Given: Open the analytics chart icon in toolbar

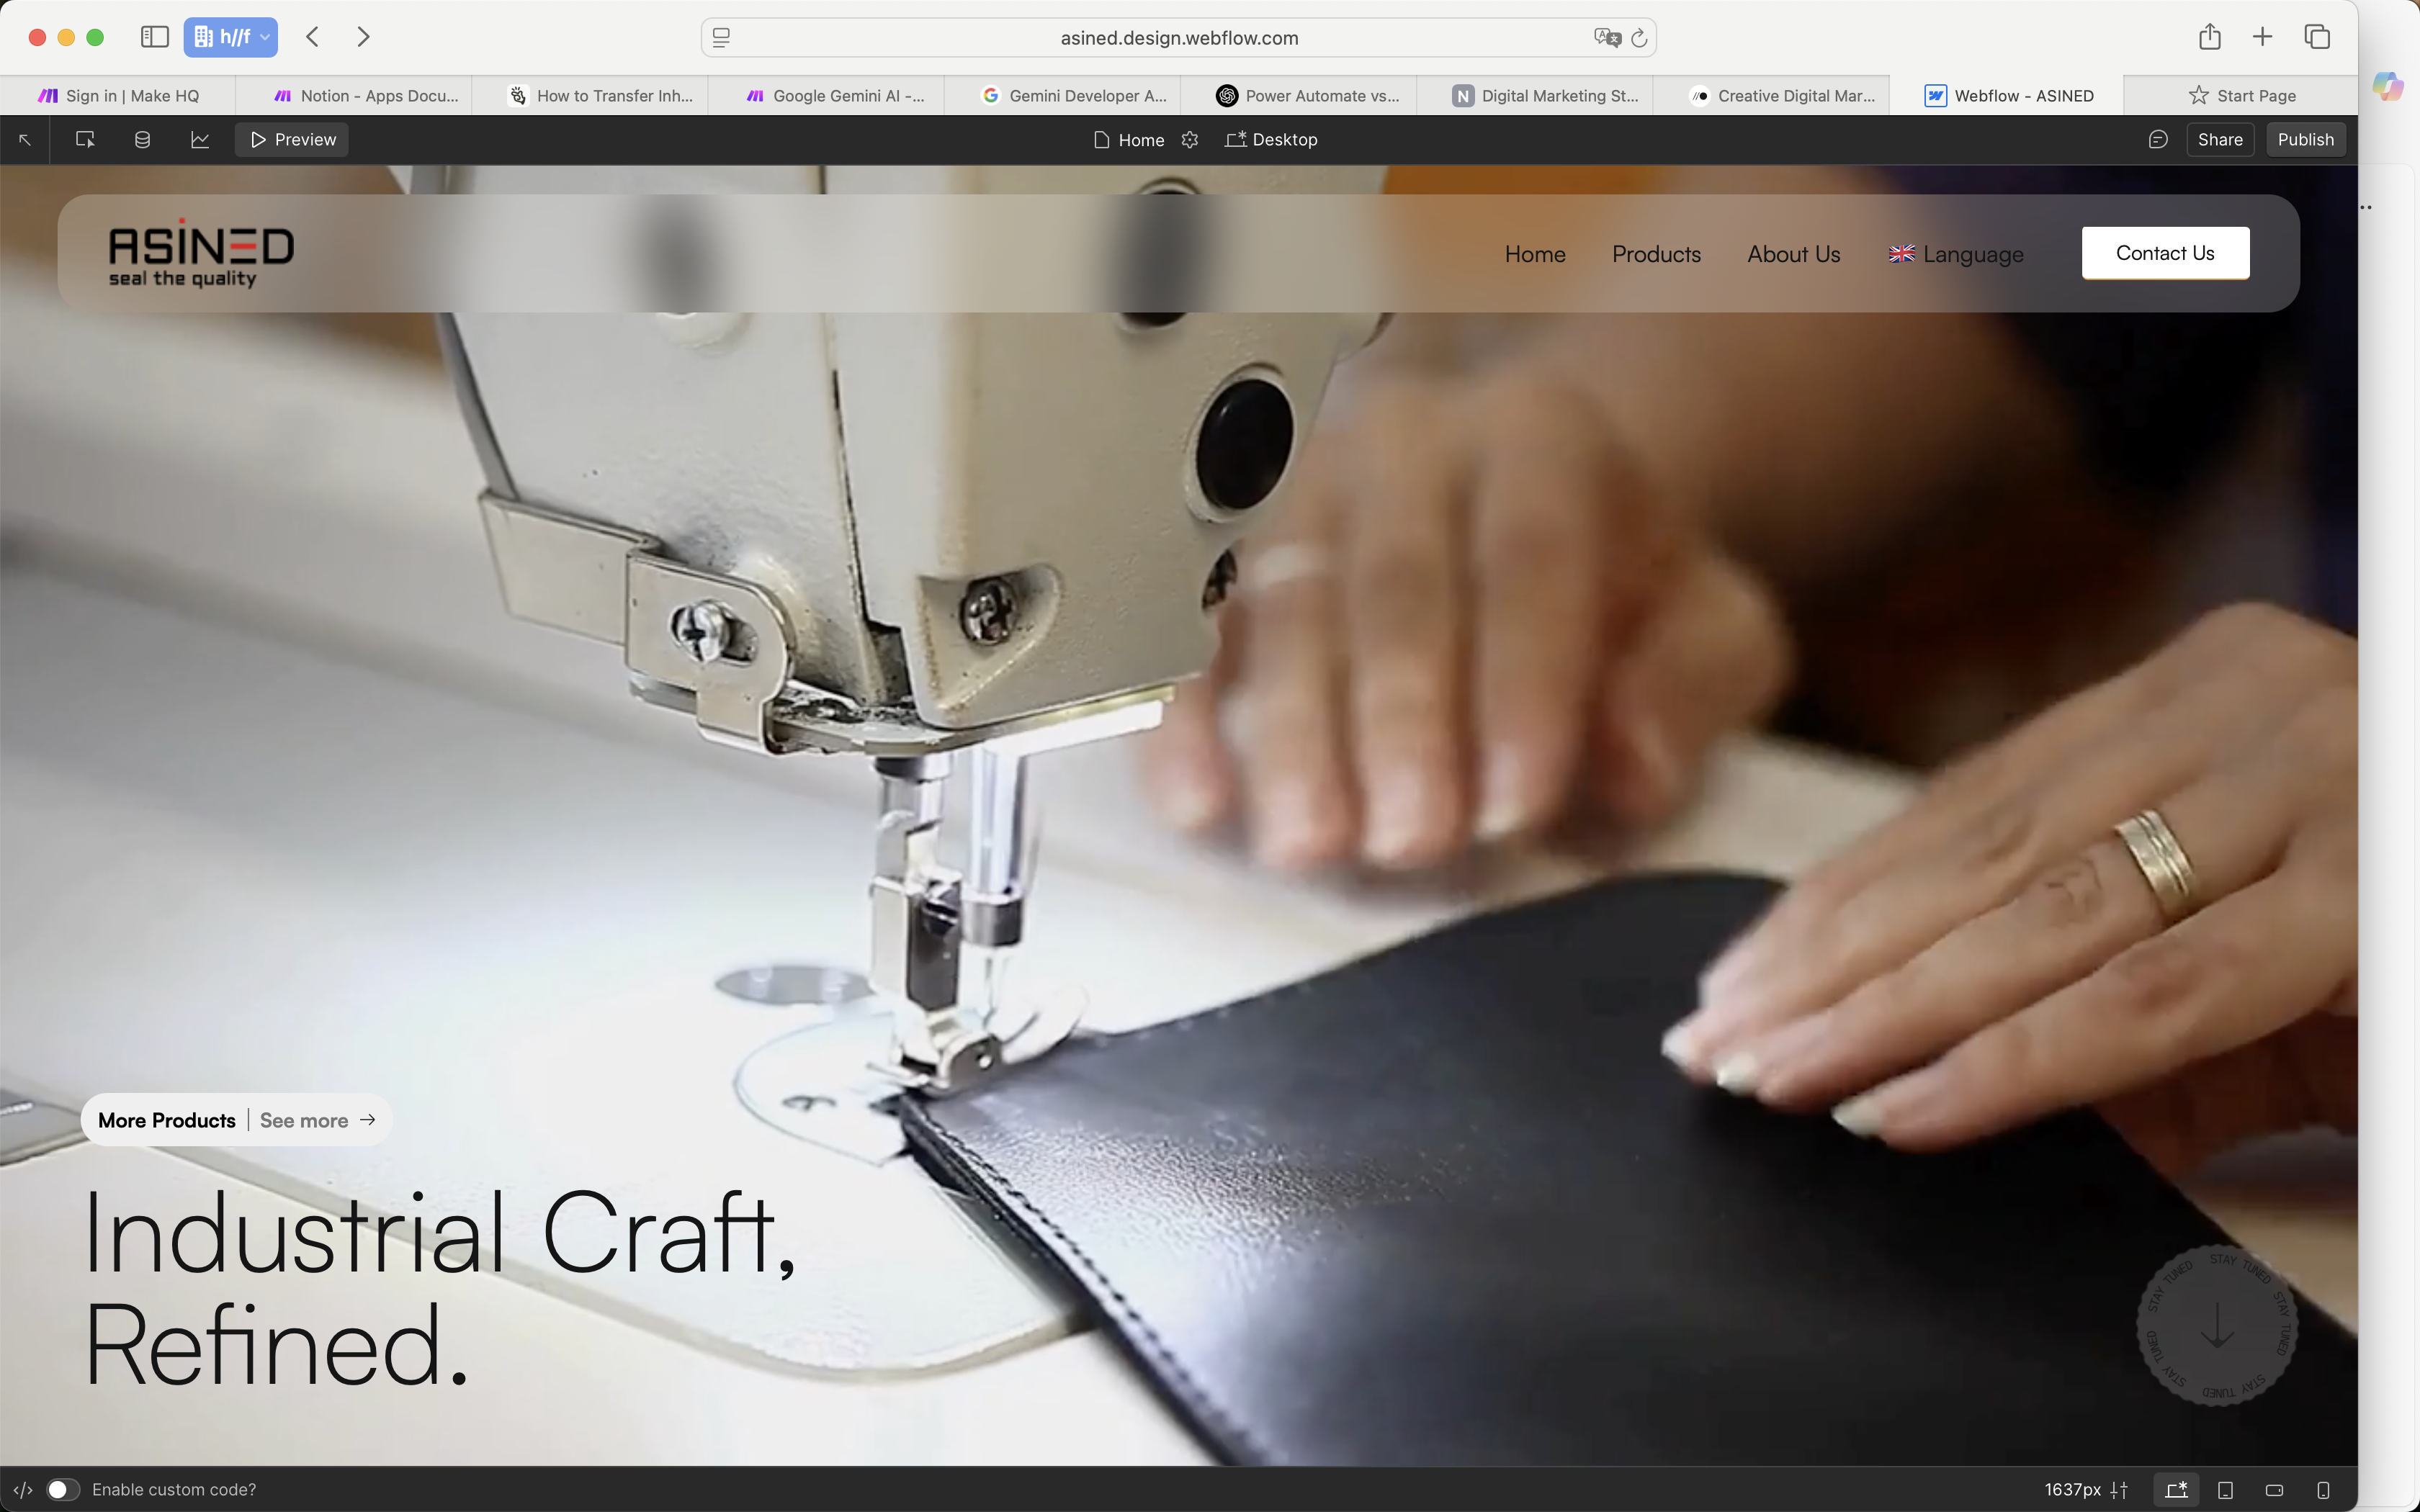Looking at the screenshot, I should (x=200, y=140).
